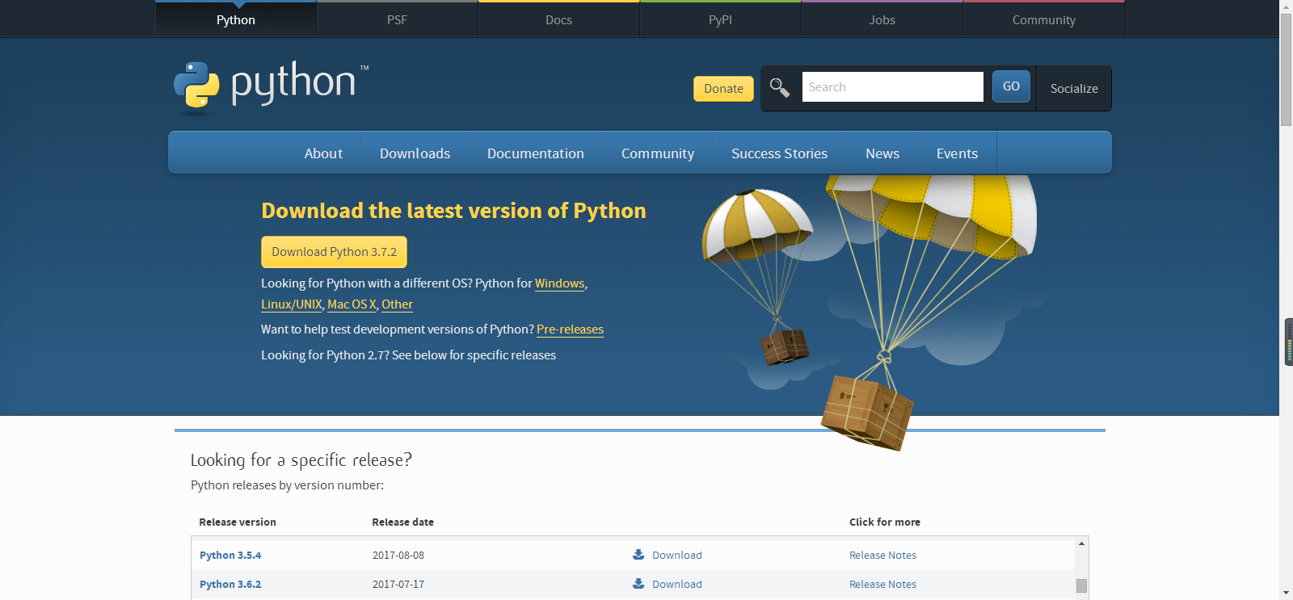The image size is (1293, 600).
Task: Click the Download Python 3.7.2 button
Action: pos(334,252)
